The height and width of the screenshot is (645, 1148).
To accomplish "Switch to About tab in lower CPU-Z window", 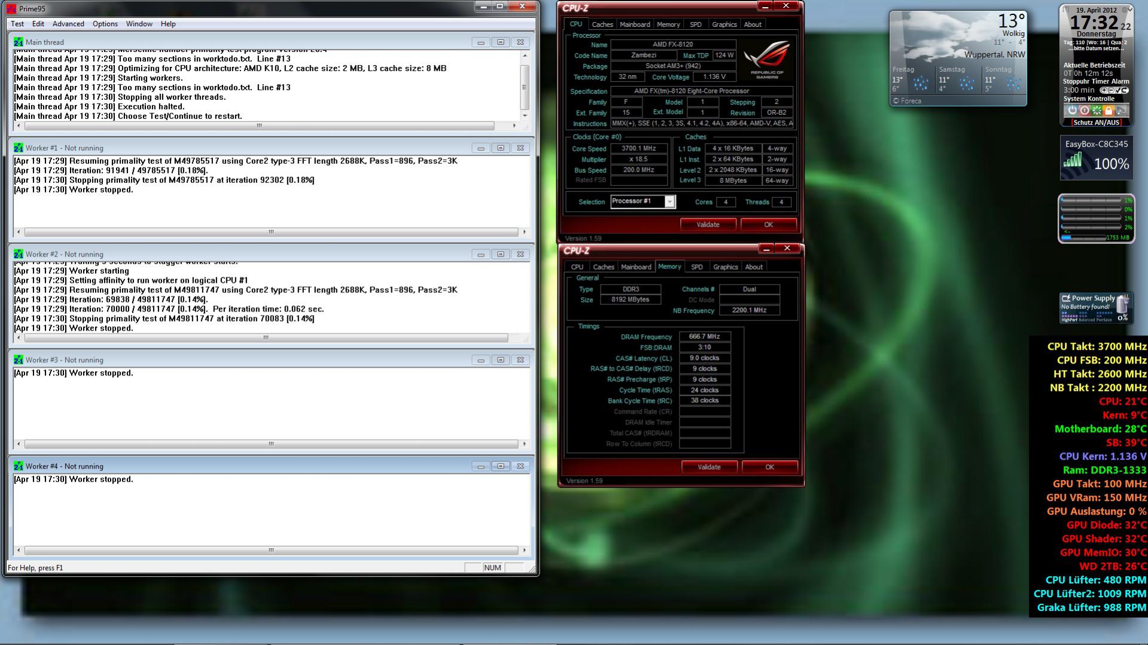I will pos(754,267).
